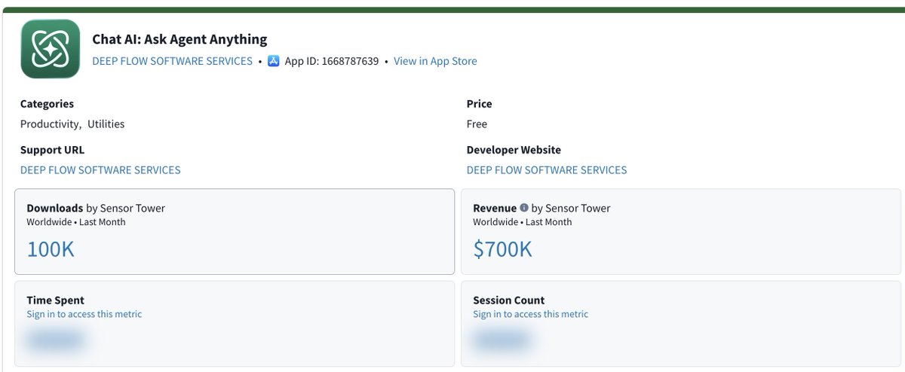Click the green Chat AI app icon
The height and width of the screenshot is (372, 905).
click(x=50, y=49)
